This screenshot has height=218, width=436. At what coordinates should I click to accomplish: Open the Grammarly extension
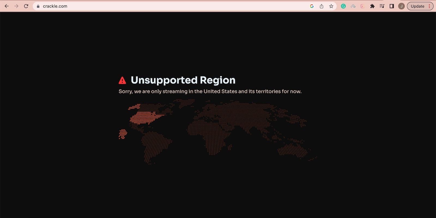pyautogui.click(x=343, y=6)
